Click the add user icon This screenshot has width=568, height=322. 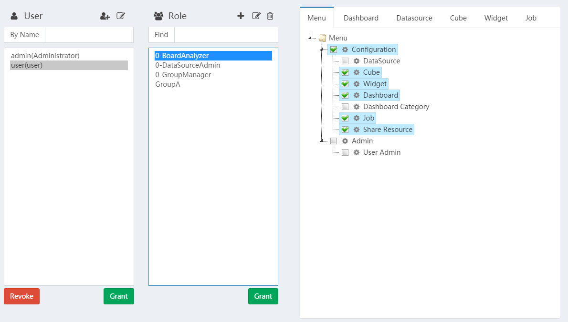105,16
